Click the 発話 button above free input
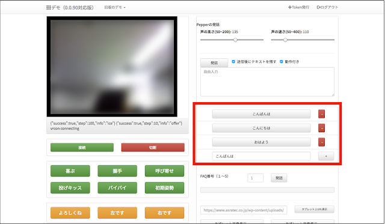Screen dimensions: 385x224 coord(214,62)
